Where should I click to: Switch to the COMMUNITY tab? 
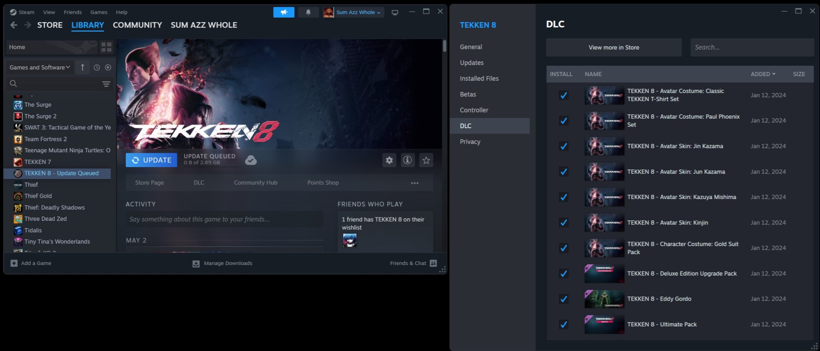[137, 25]
